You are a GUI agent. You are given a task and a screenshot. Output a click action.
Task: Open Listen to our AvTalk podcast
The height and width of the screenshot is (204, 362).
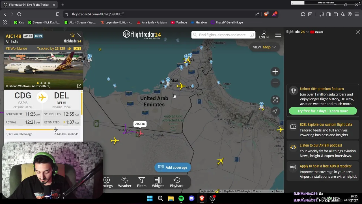(321, 145)
